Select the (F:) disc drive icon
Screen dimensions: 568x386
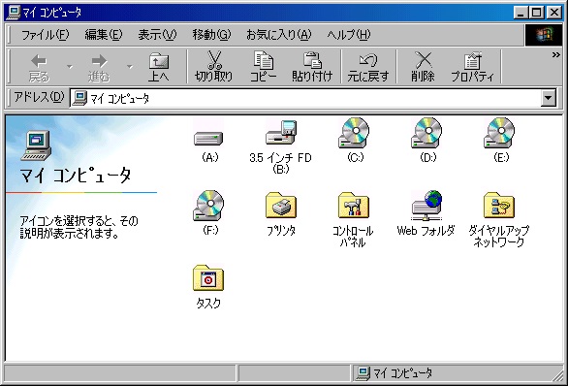(x=208, y=206)
